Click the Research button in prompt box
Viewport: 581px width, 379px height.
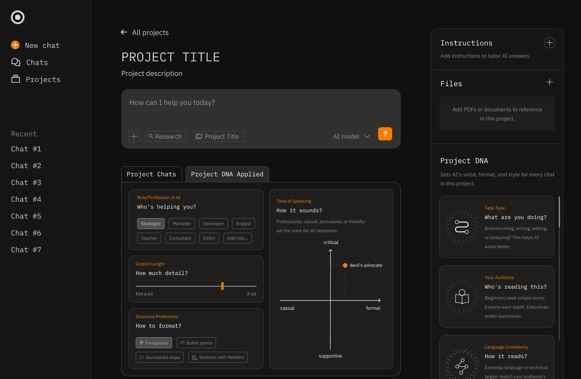point(166,136)
